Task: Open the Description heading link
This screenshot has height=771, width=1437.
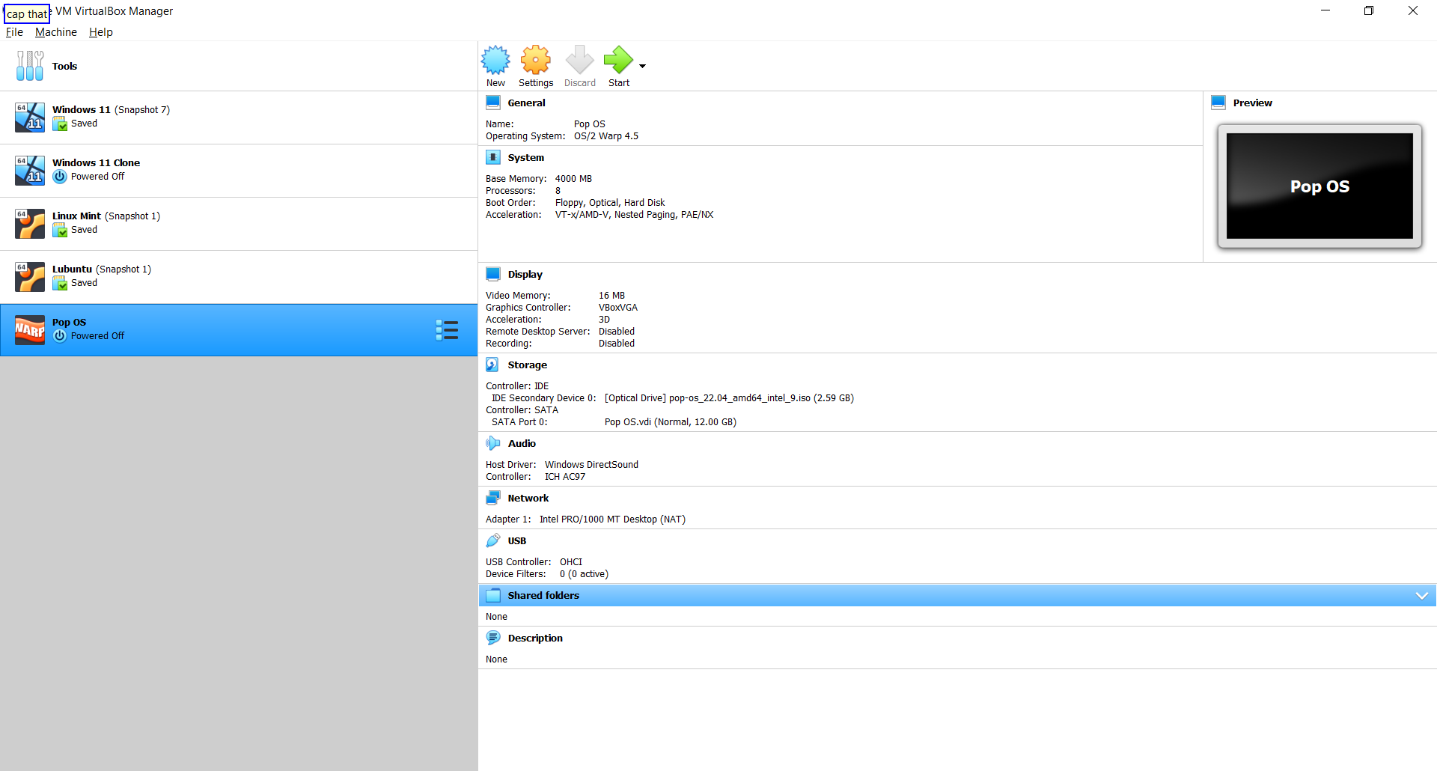Action: [535, 638]
